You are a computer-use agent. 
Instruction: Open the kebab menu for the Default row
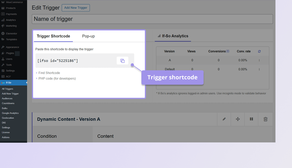(259, 69)
